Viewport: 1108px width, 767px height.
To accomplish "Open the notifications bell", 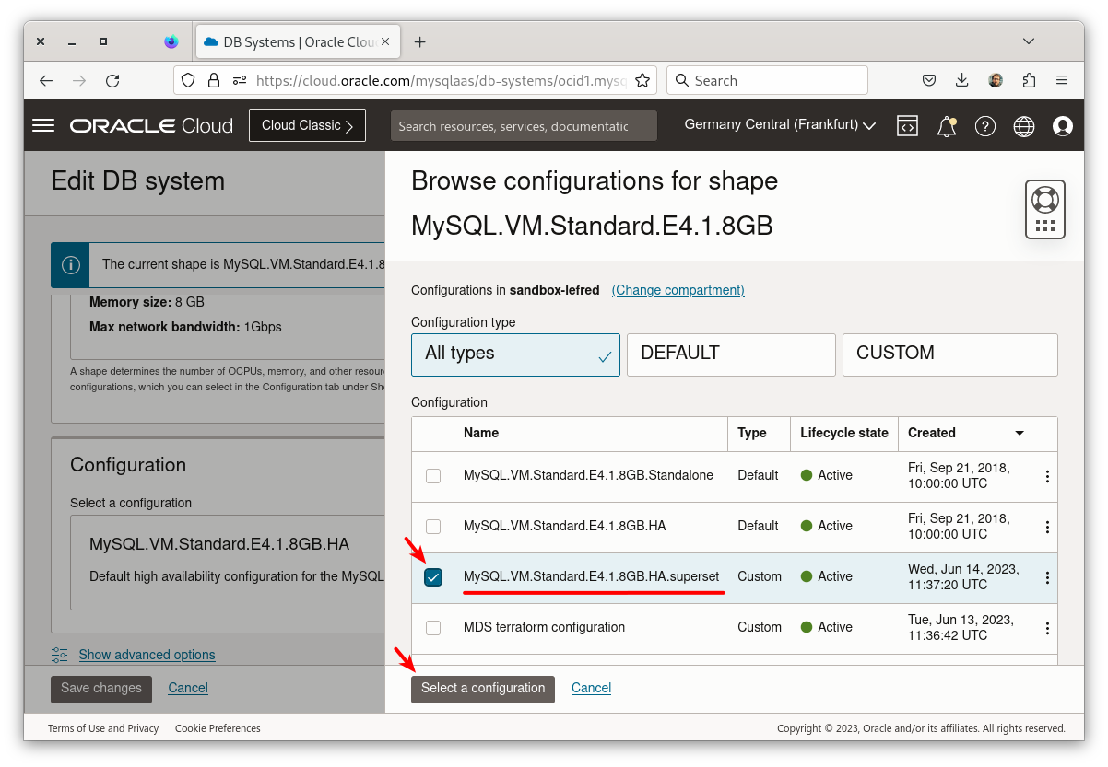I will (x=946, y=125).
